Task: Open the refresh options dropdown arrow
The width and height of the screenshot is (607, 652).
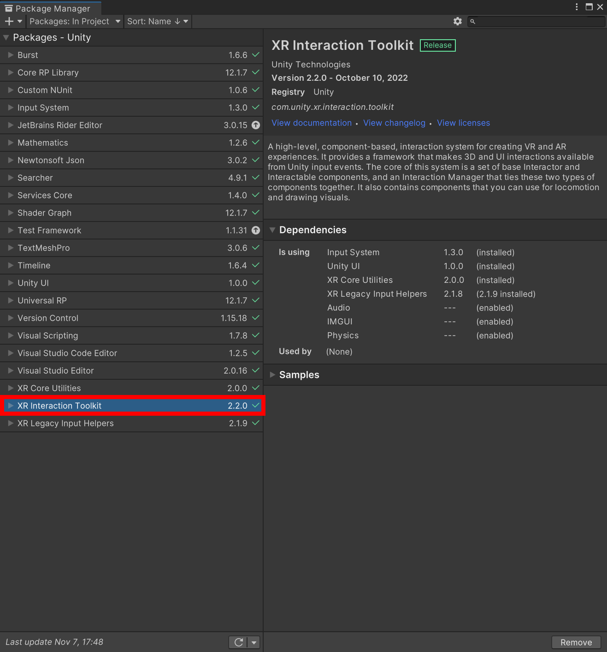Action: pos(254,642)
